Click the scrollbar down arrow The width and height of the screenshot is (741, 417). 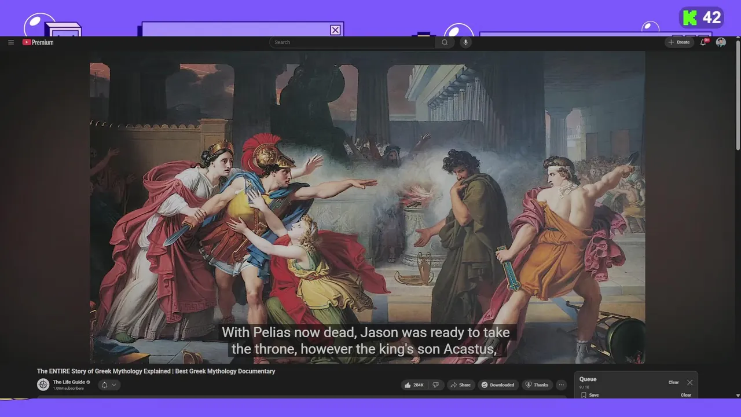(x=737, y=395)
